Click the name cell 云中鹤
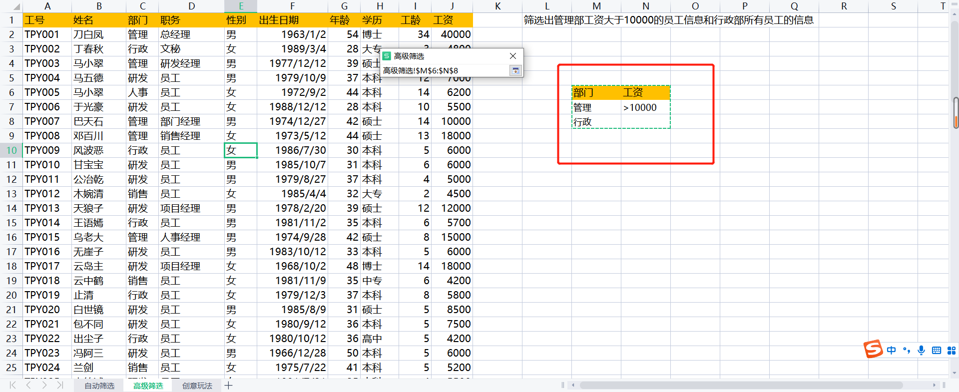 click(99, 281)
